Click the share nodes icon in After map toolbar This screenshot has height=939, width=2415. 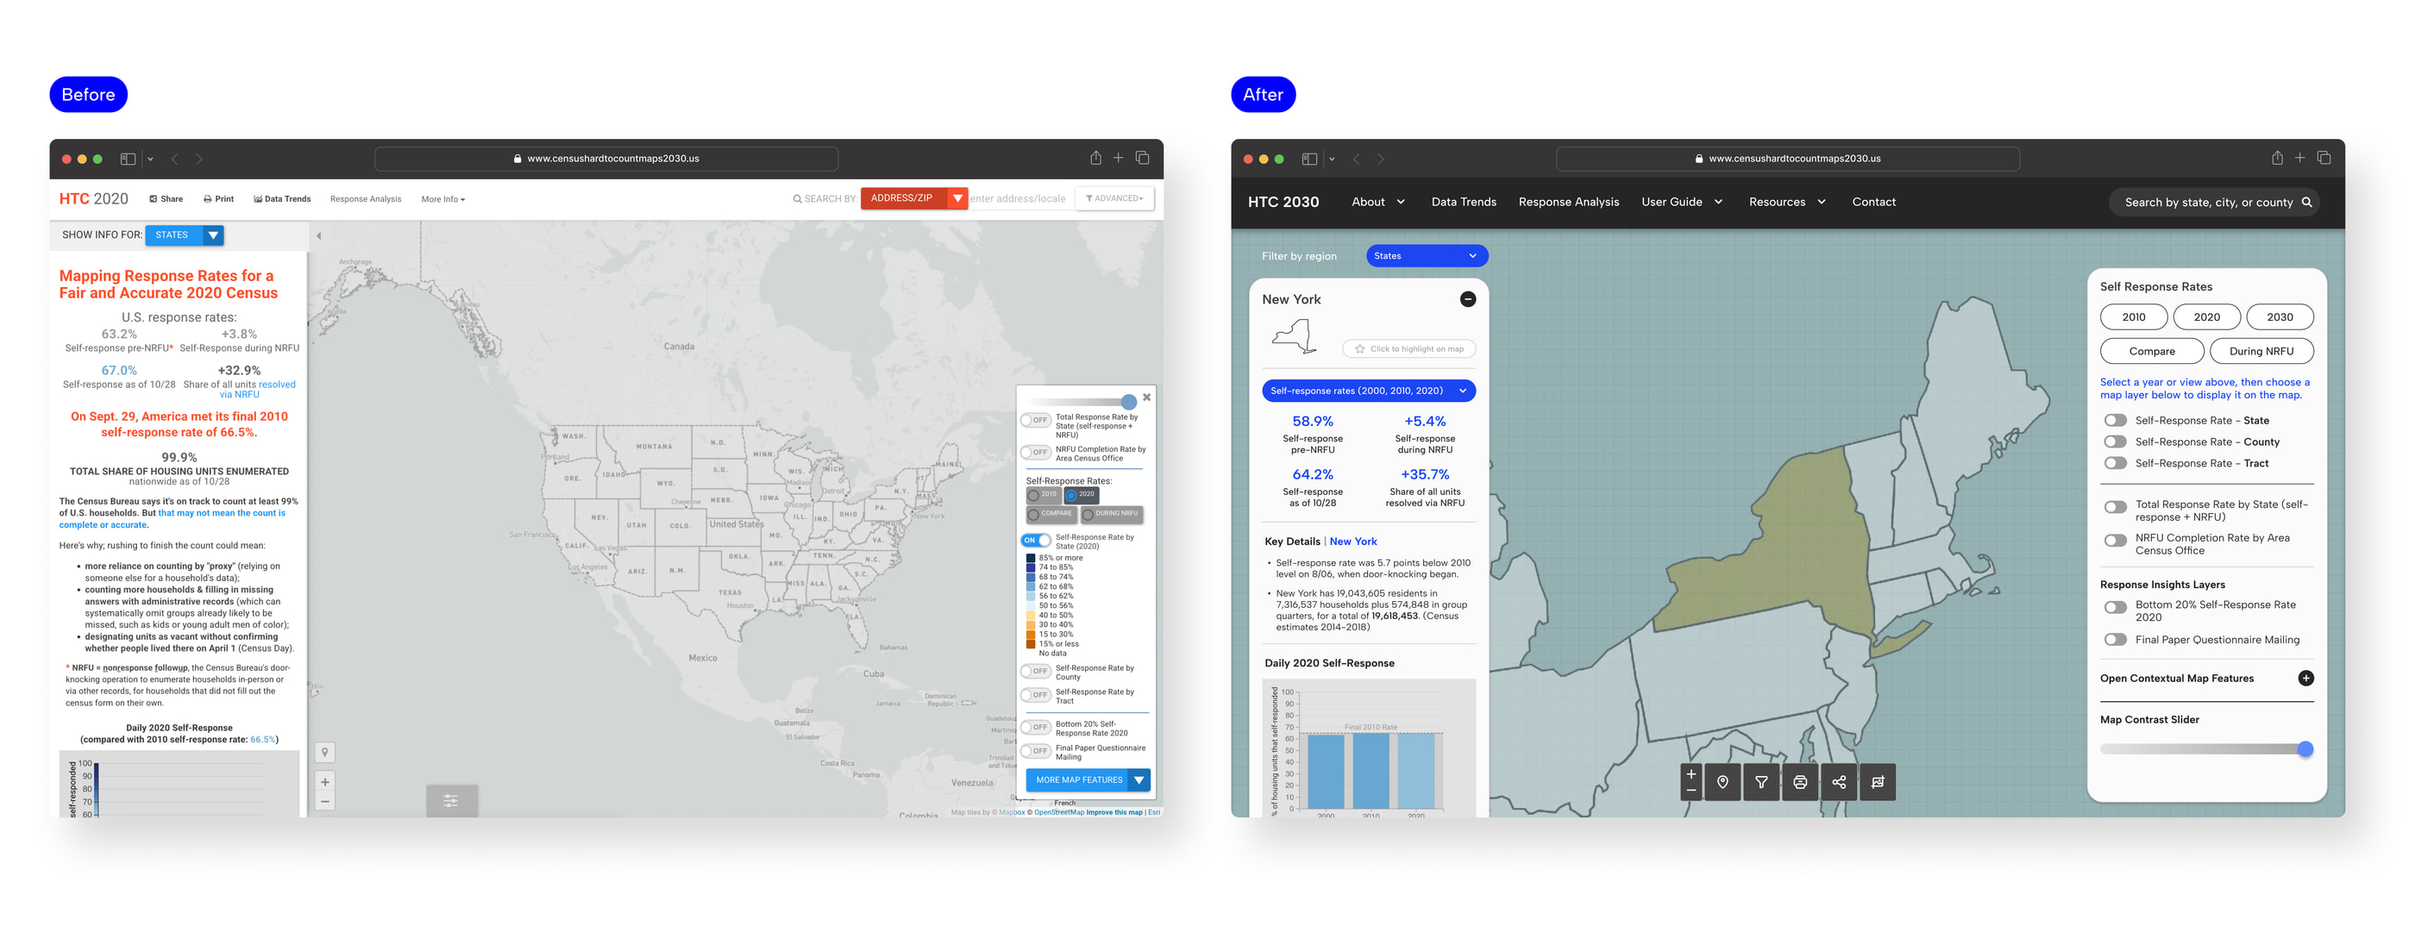[x=1839, y=781]
